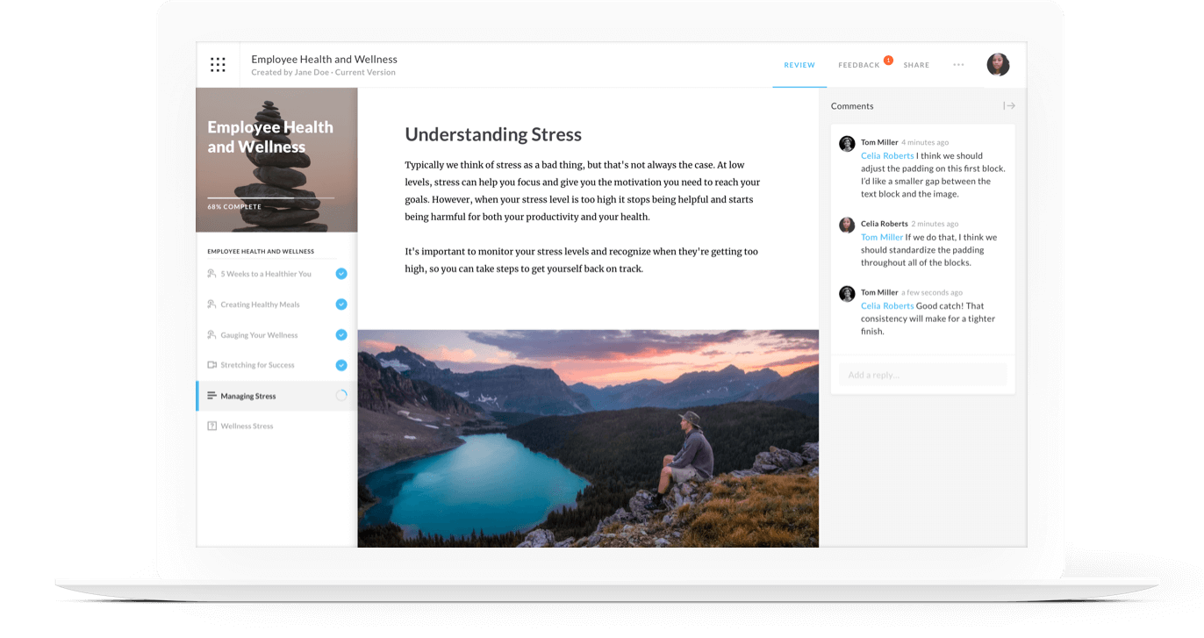Toggle the Gauging Your Wellness completion checkmark
Screen dimensions: 1204x638
(x=341, y=334)
